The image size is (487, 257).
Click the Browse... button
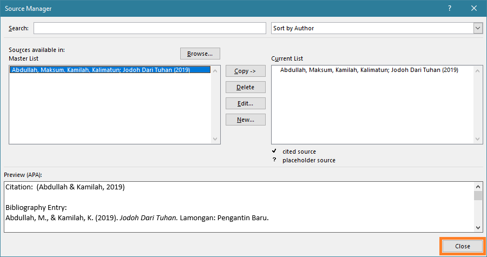(x=200, y=54)
